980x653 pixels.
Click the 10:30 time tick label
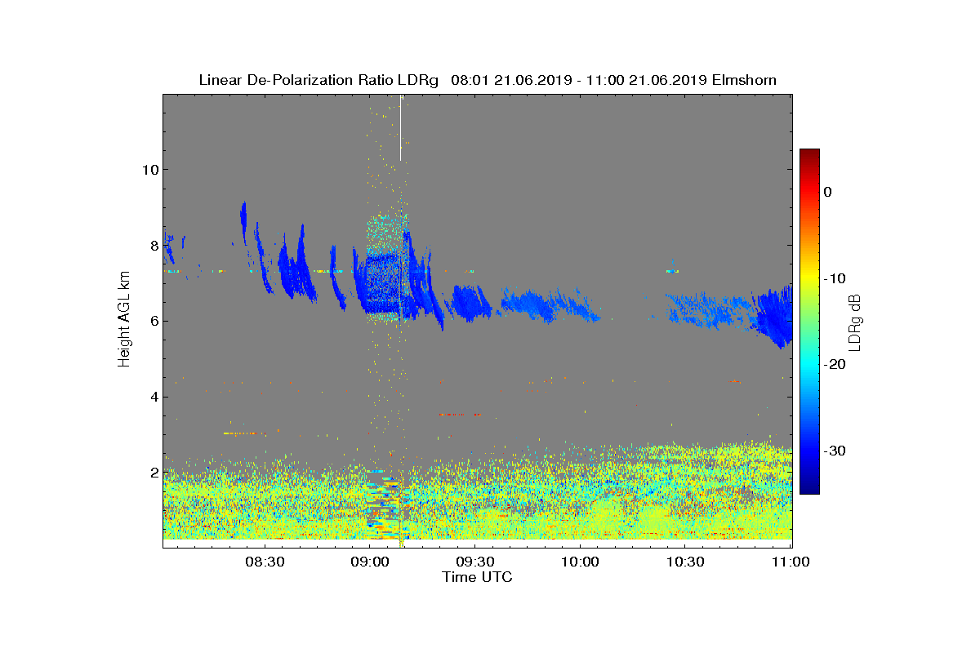(x=685, y=562)
